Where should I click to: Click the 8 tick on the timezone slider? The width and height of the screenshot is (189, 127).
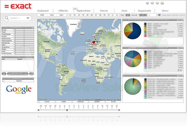(97, 107)
